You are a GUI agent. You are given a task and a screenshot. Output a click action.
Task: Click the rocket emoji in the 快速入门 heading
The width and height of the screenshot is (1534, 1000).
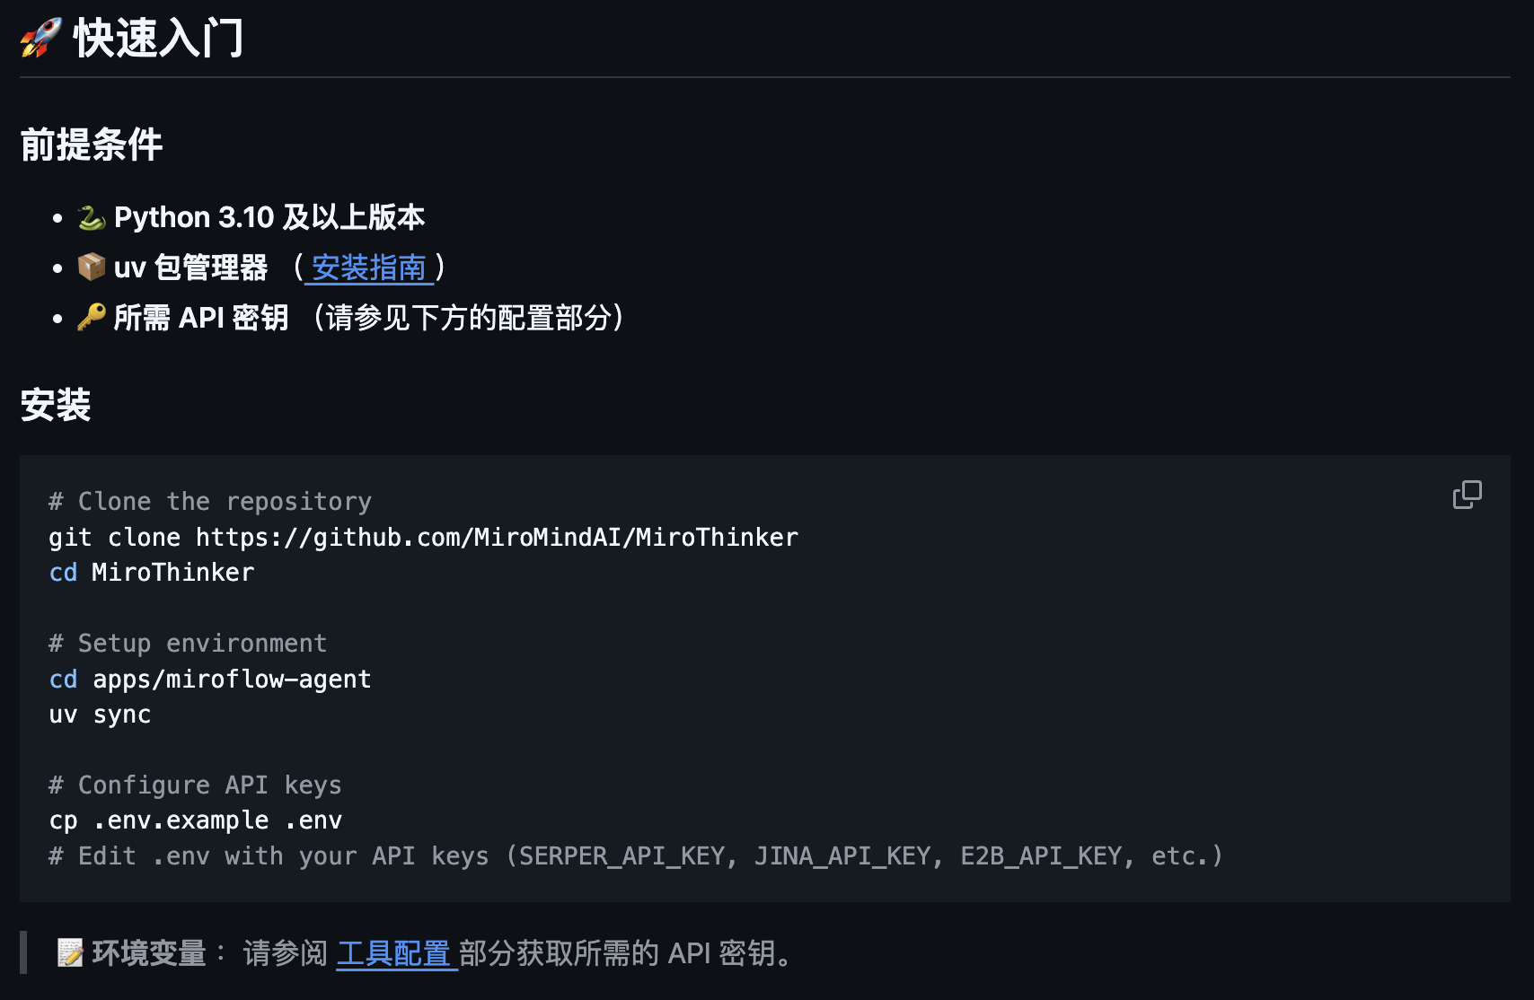tap(38, 38)
